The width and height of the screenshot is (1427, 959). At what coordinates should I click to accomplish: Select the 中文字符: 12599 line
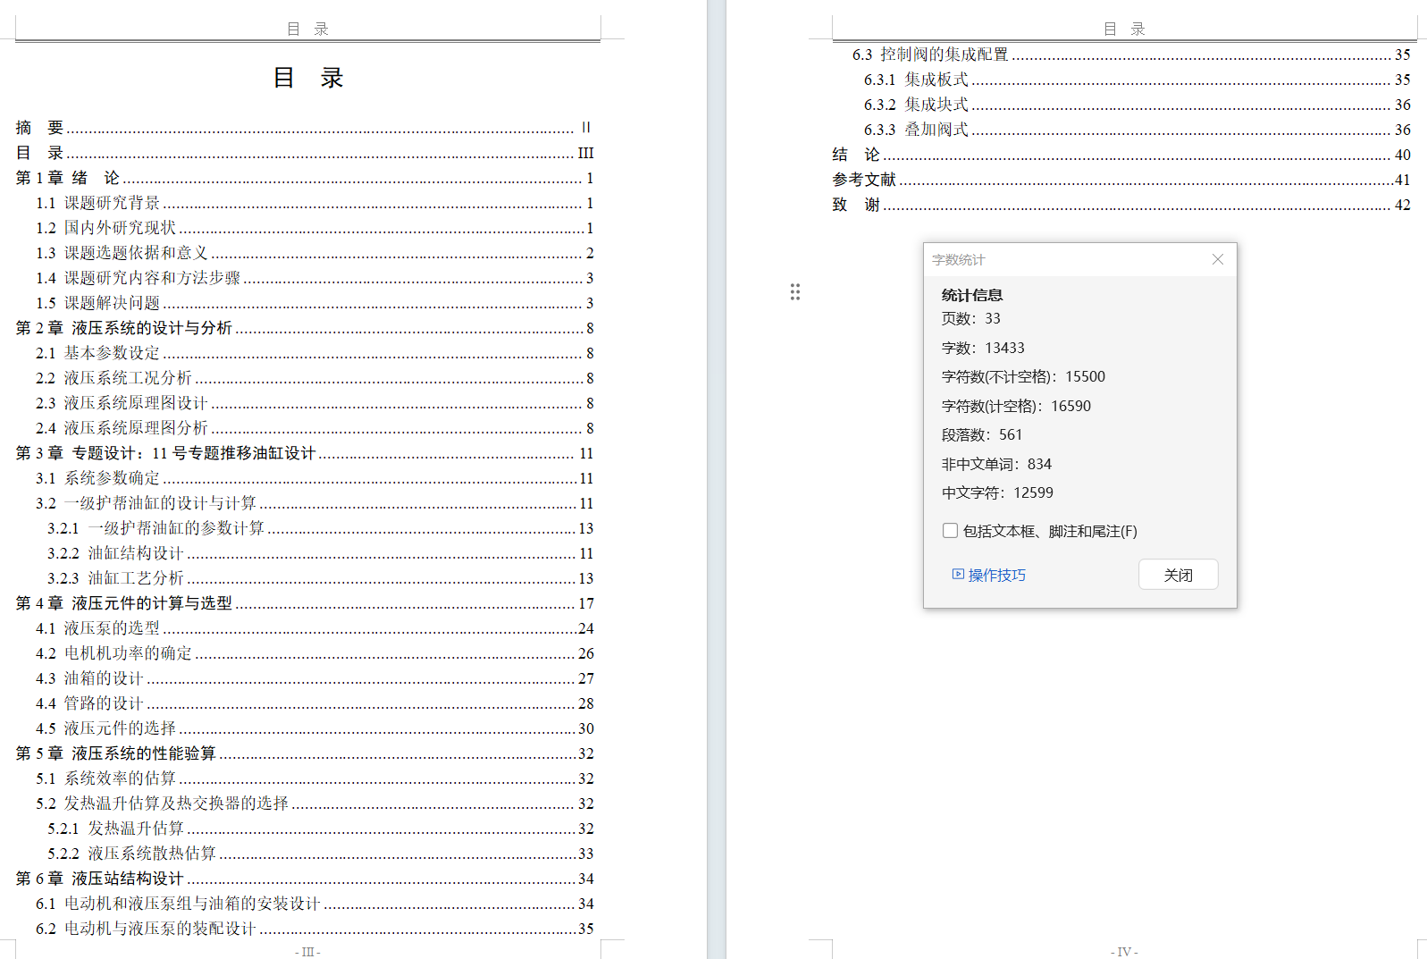[997, 492]
